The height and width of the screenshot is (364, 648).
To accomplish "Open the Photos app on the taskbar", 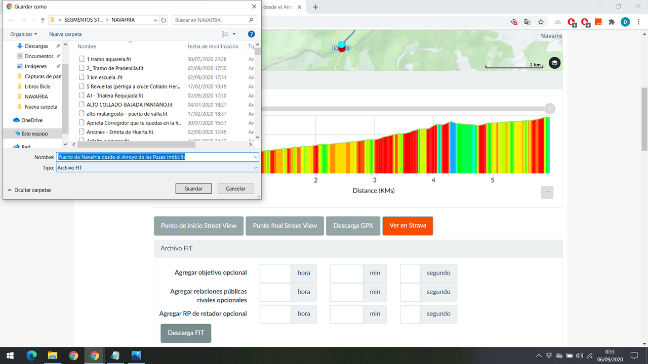I will (136, 355).
